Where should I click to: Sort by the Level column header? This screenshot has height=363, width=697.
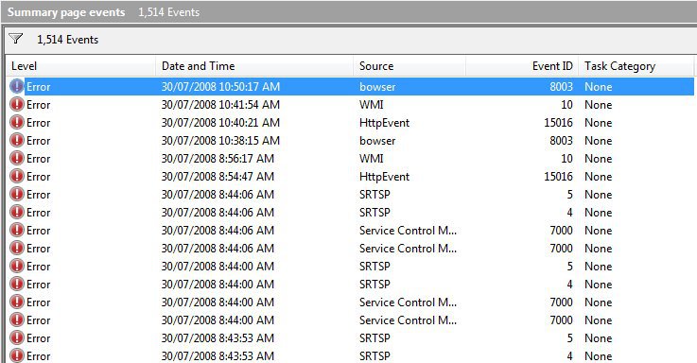(x=81, y=66)
